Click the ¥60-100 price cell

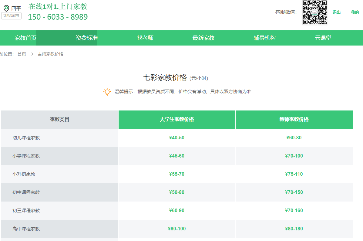point(176,229)
